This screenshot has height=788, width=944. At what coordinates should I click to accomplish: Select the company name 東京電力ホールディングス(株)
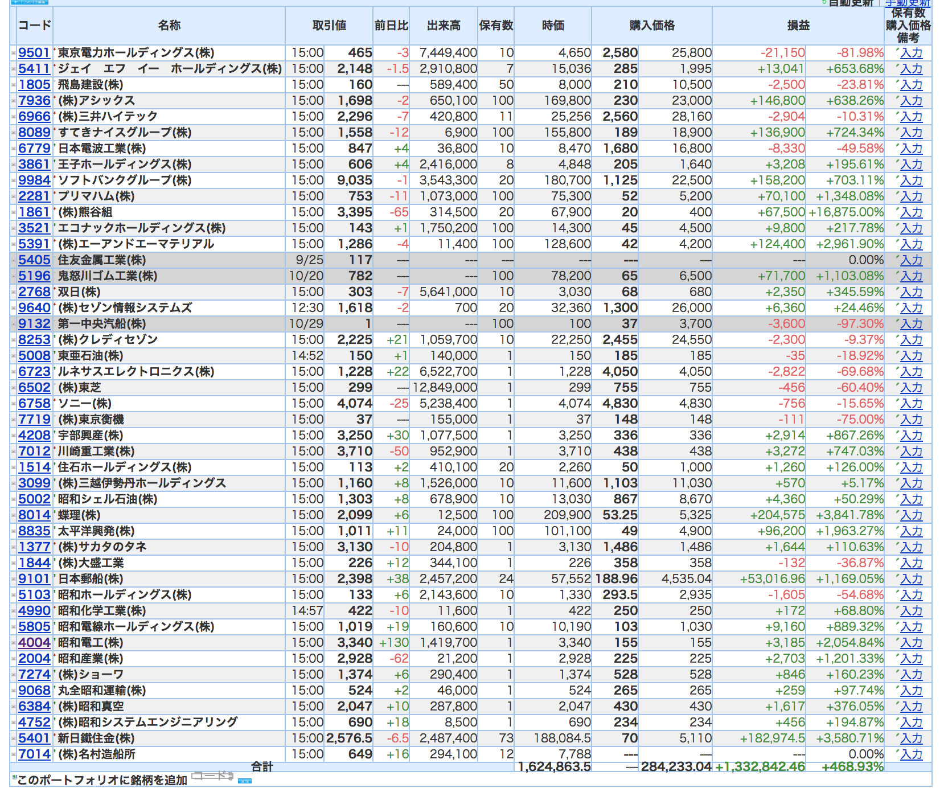point(136,53)
